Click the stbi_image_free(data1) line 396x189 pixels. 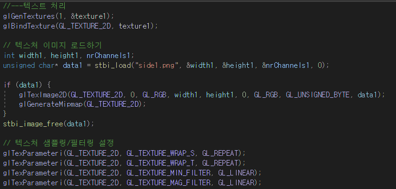tap(48, 124)
